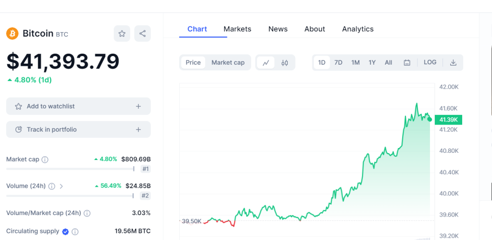This screenshot has height=240, width=492.
Task: Open the Chart tab
Action: [197, 29]
